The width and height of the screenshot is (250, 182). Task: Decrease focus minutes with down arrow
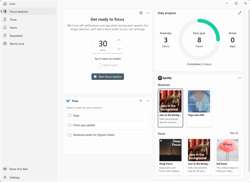[119, 49]
